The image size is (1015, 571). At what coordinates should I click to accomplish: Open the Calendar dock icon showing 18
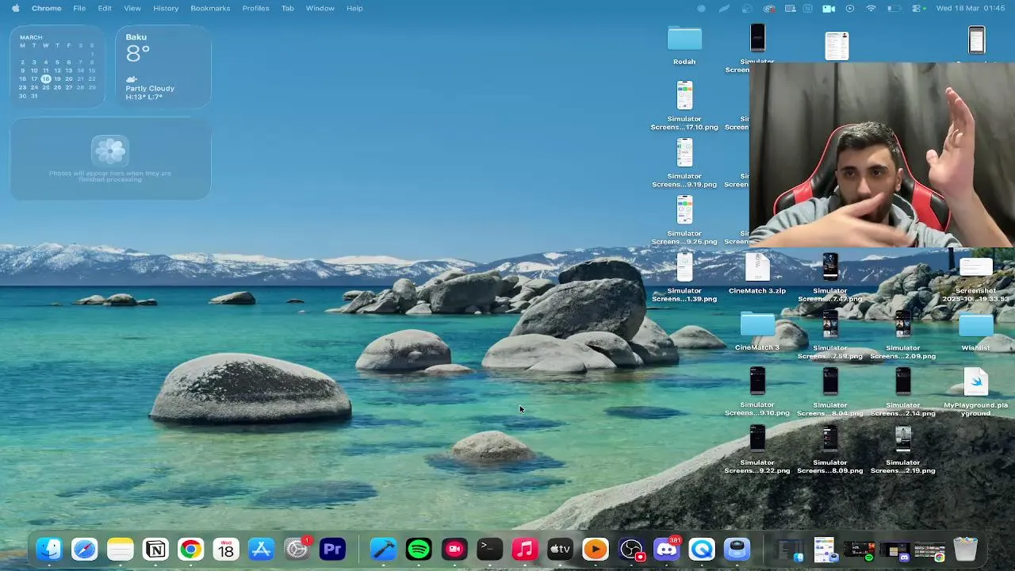pyautogui.click(x=226, y=549)
